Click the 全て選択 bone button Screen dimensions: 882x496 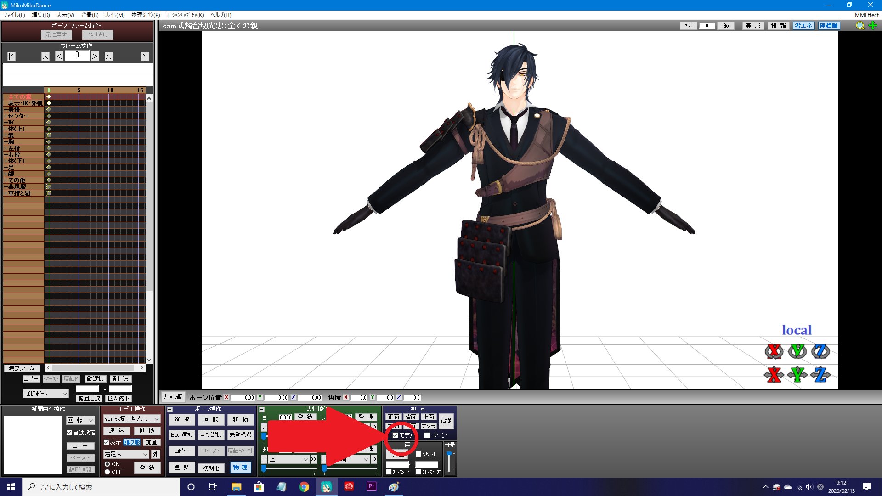point(211,434)
